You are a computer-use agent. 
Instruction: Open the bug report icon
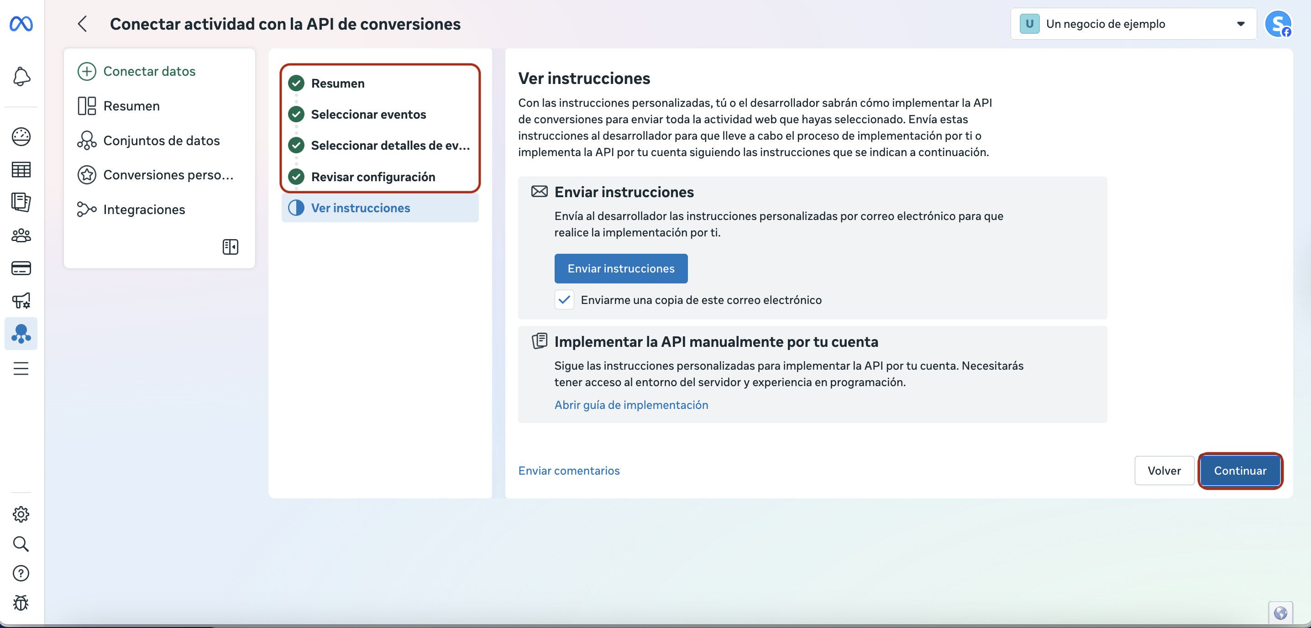click(x=21, y=602)
